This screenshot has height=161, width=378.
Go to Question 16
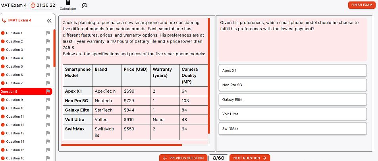pos(15,158)
